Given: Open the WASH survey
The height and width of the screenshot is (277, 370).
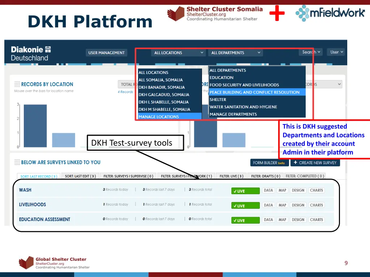Looking at the screenshot, I should (25, 190).
